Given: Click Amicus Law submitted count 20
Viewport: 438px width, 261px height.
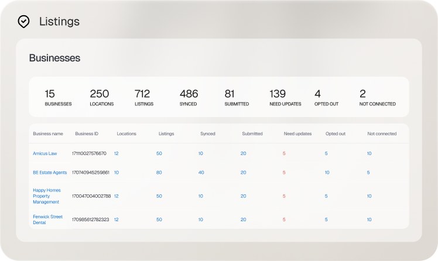Looking at the screenshot, I should point(244,153).
